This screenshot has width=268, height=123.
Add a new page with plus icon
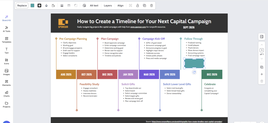point(262,74)
